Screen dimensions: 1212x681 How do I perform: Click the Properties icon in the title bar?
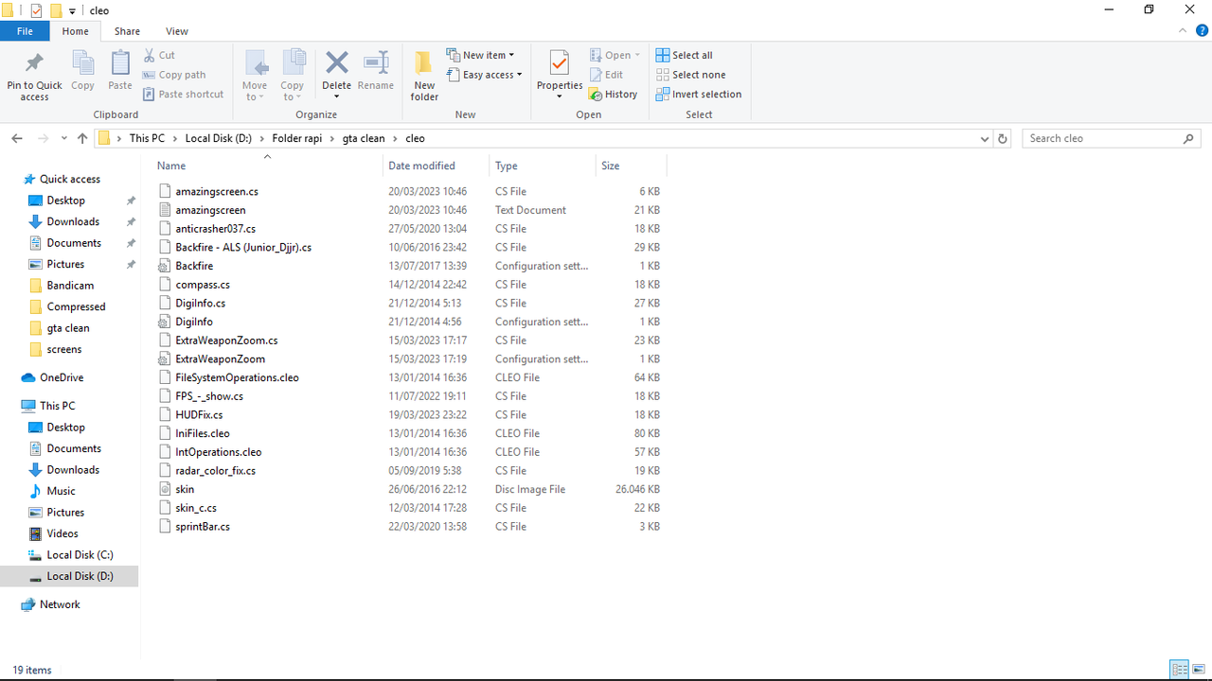click(37, 10)
